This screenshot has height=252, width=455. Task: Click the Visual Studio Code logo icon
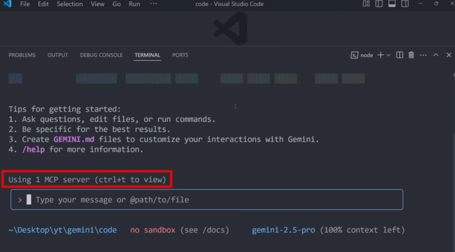tap(7, 4)
